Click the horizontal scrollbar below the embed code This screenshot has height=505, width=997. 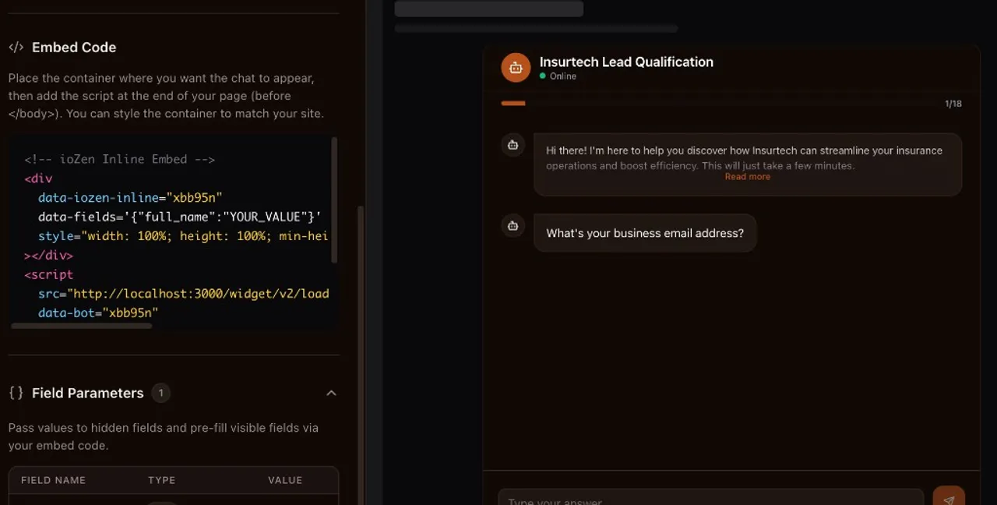[x=82, y=325]
